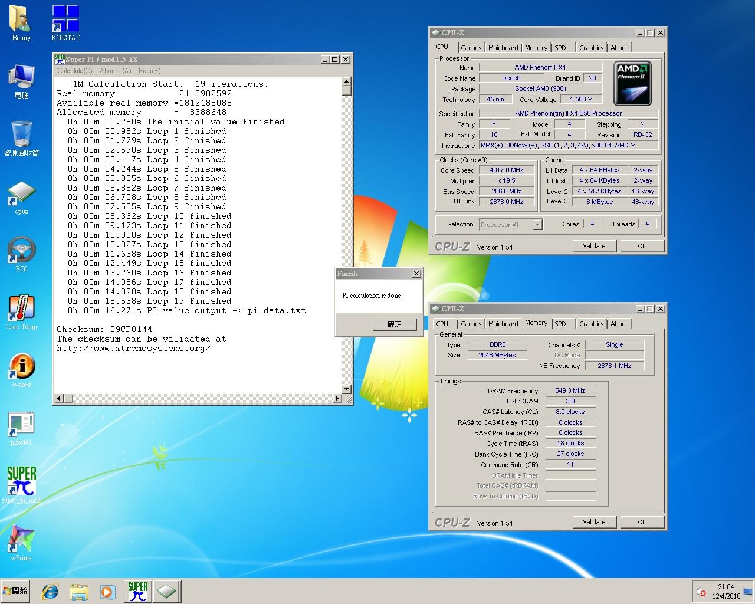Click the Loop 19 finished line
755x604 pixels.
[150, 301]
